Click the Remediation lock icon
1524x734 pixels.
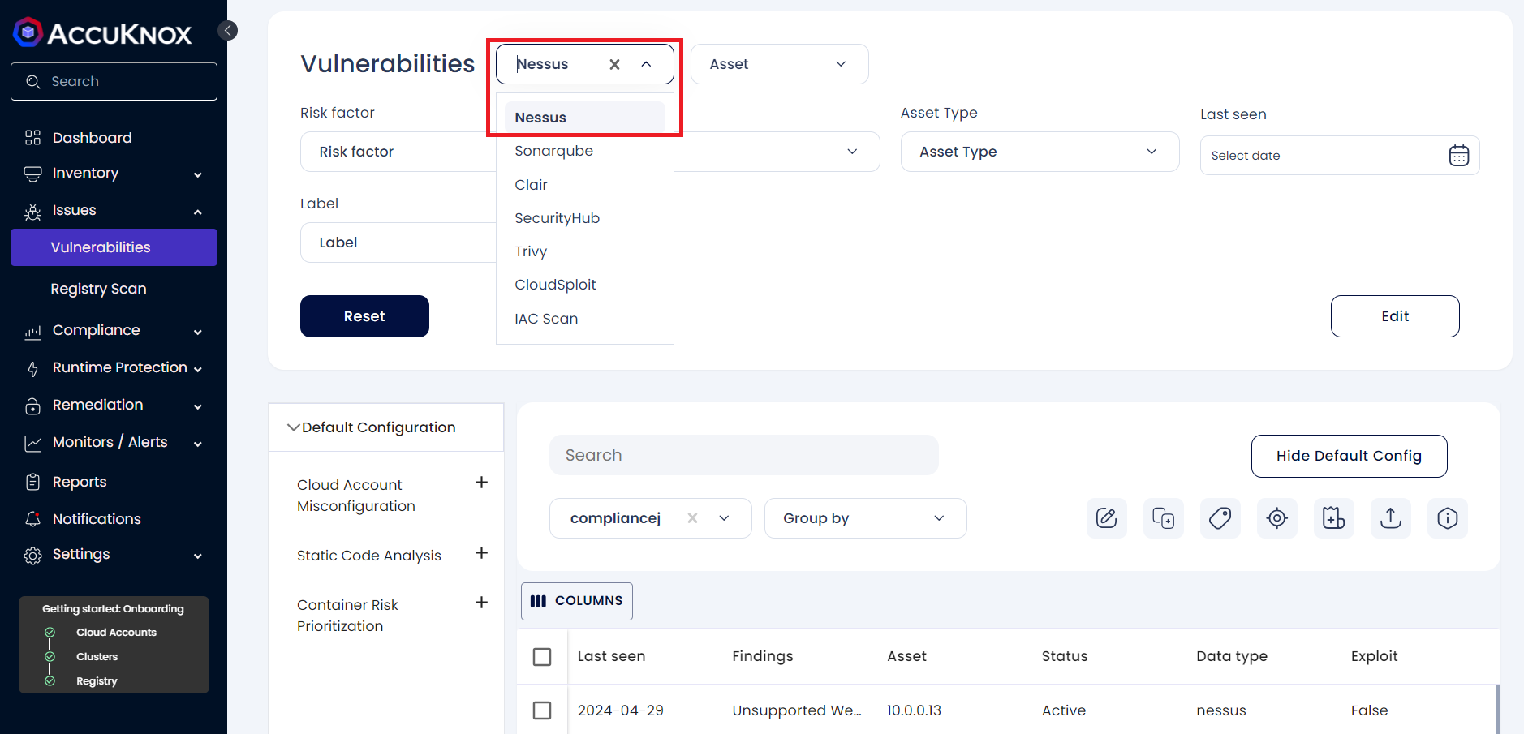coord(32,406)
